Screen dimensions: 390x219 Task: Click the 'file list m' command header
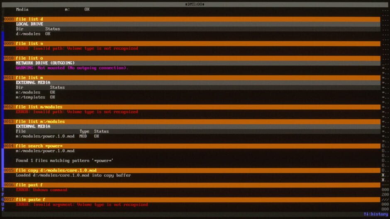(x=29, y=78)
